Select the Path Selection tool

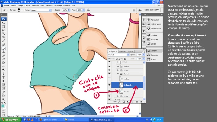pos(4,81)
